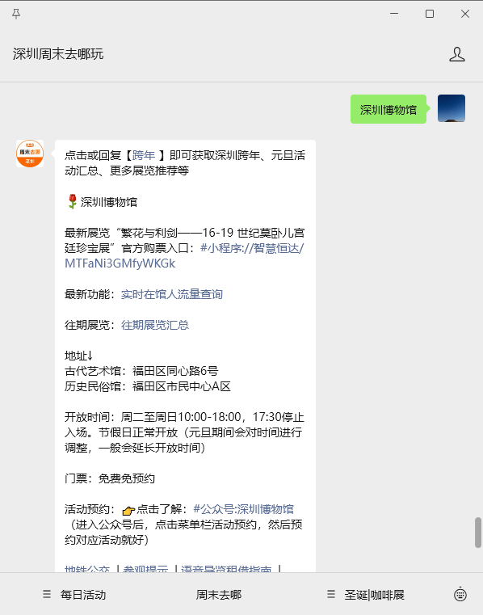
Task: Close the chat window
Action: pyautogui.click(x=465, y=14)
